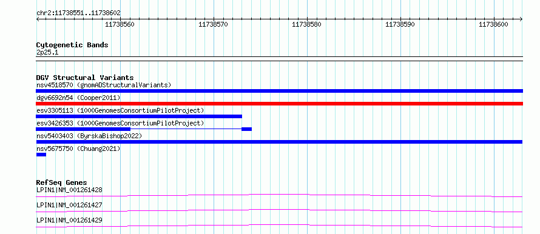Open transcript LPIN1|NM_001261427 label
Image resolution: width=540 pixels, height=234 pixels.
pos(69,206)
